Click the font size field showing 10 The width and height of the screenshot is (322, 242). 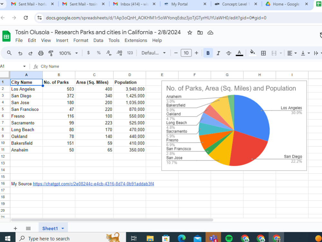[x=186, y=53]
